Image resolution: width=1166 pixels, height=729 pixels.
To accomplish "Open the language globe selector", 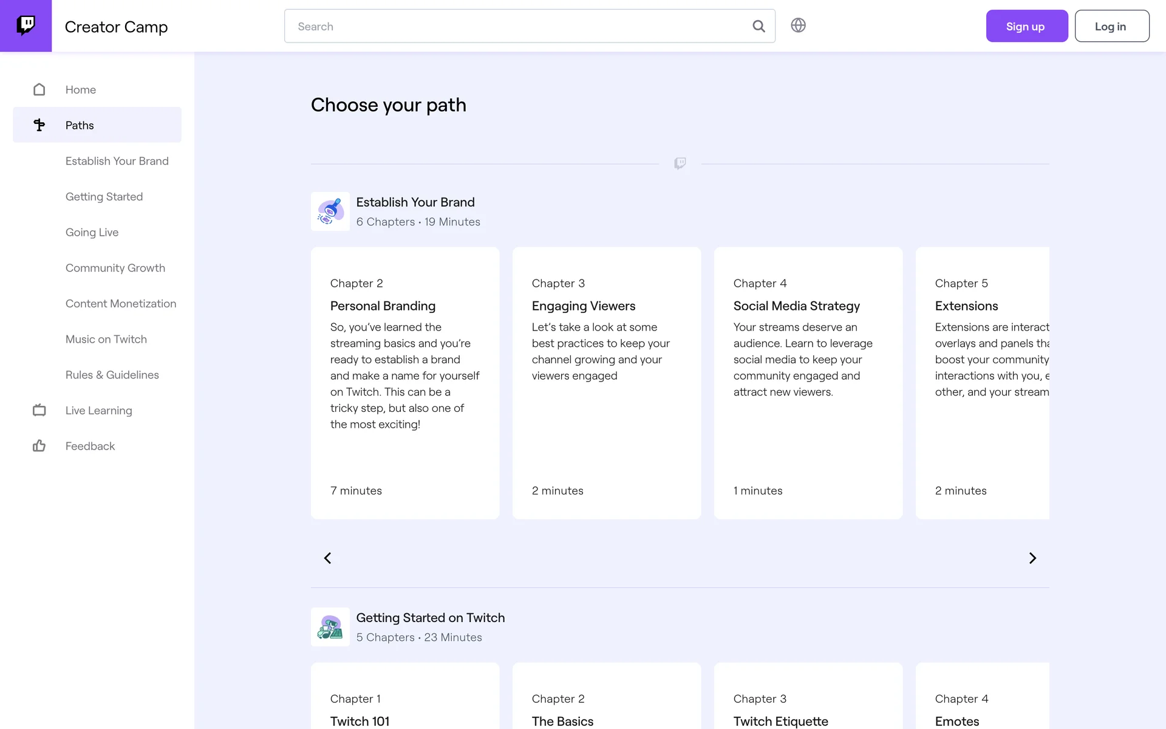I will pyautogui.click(x=798, y=26).
